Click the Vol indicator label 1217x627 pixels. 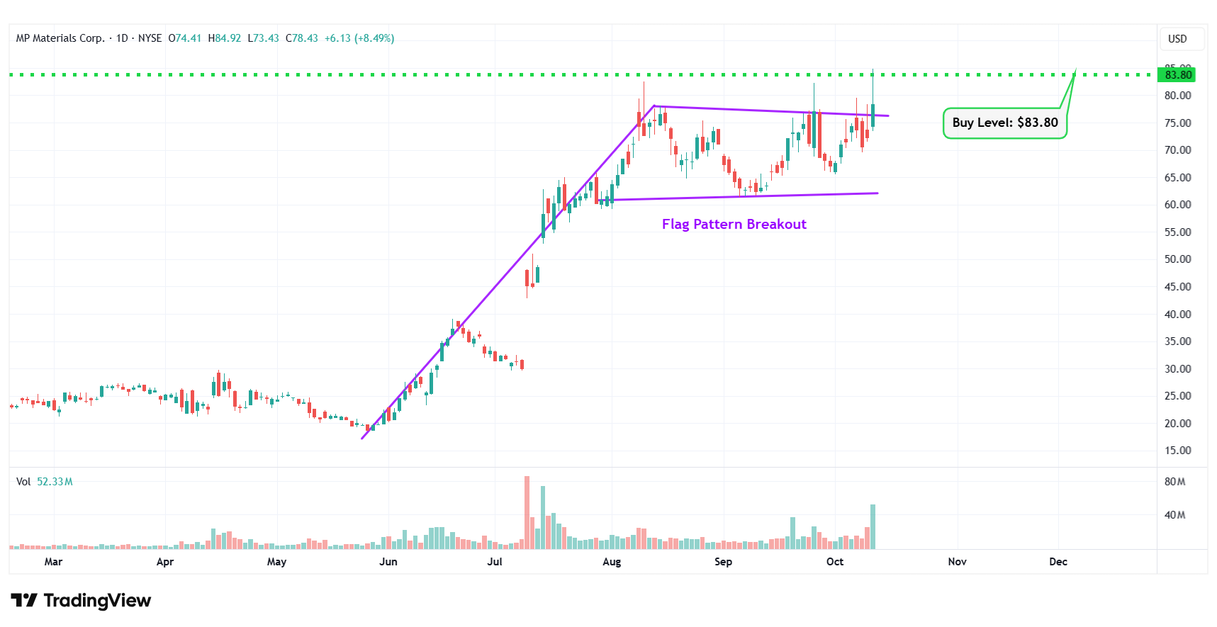pos(23,482)
